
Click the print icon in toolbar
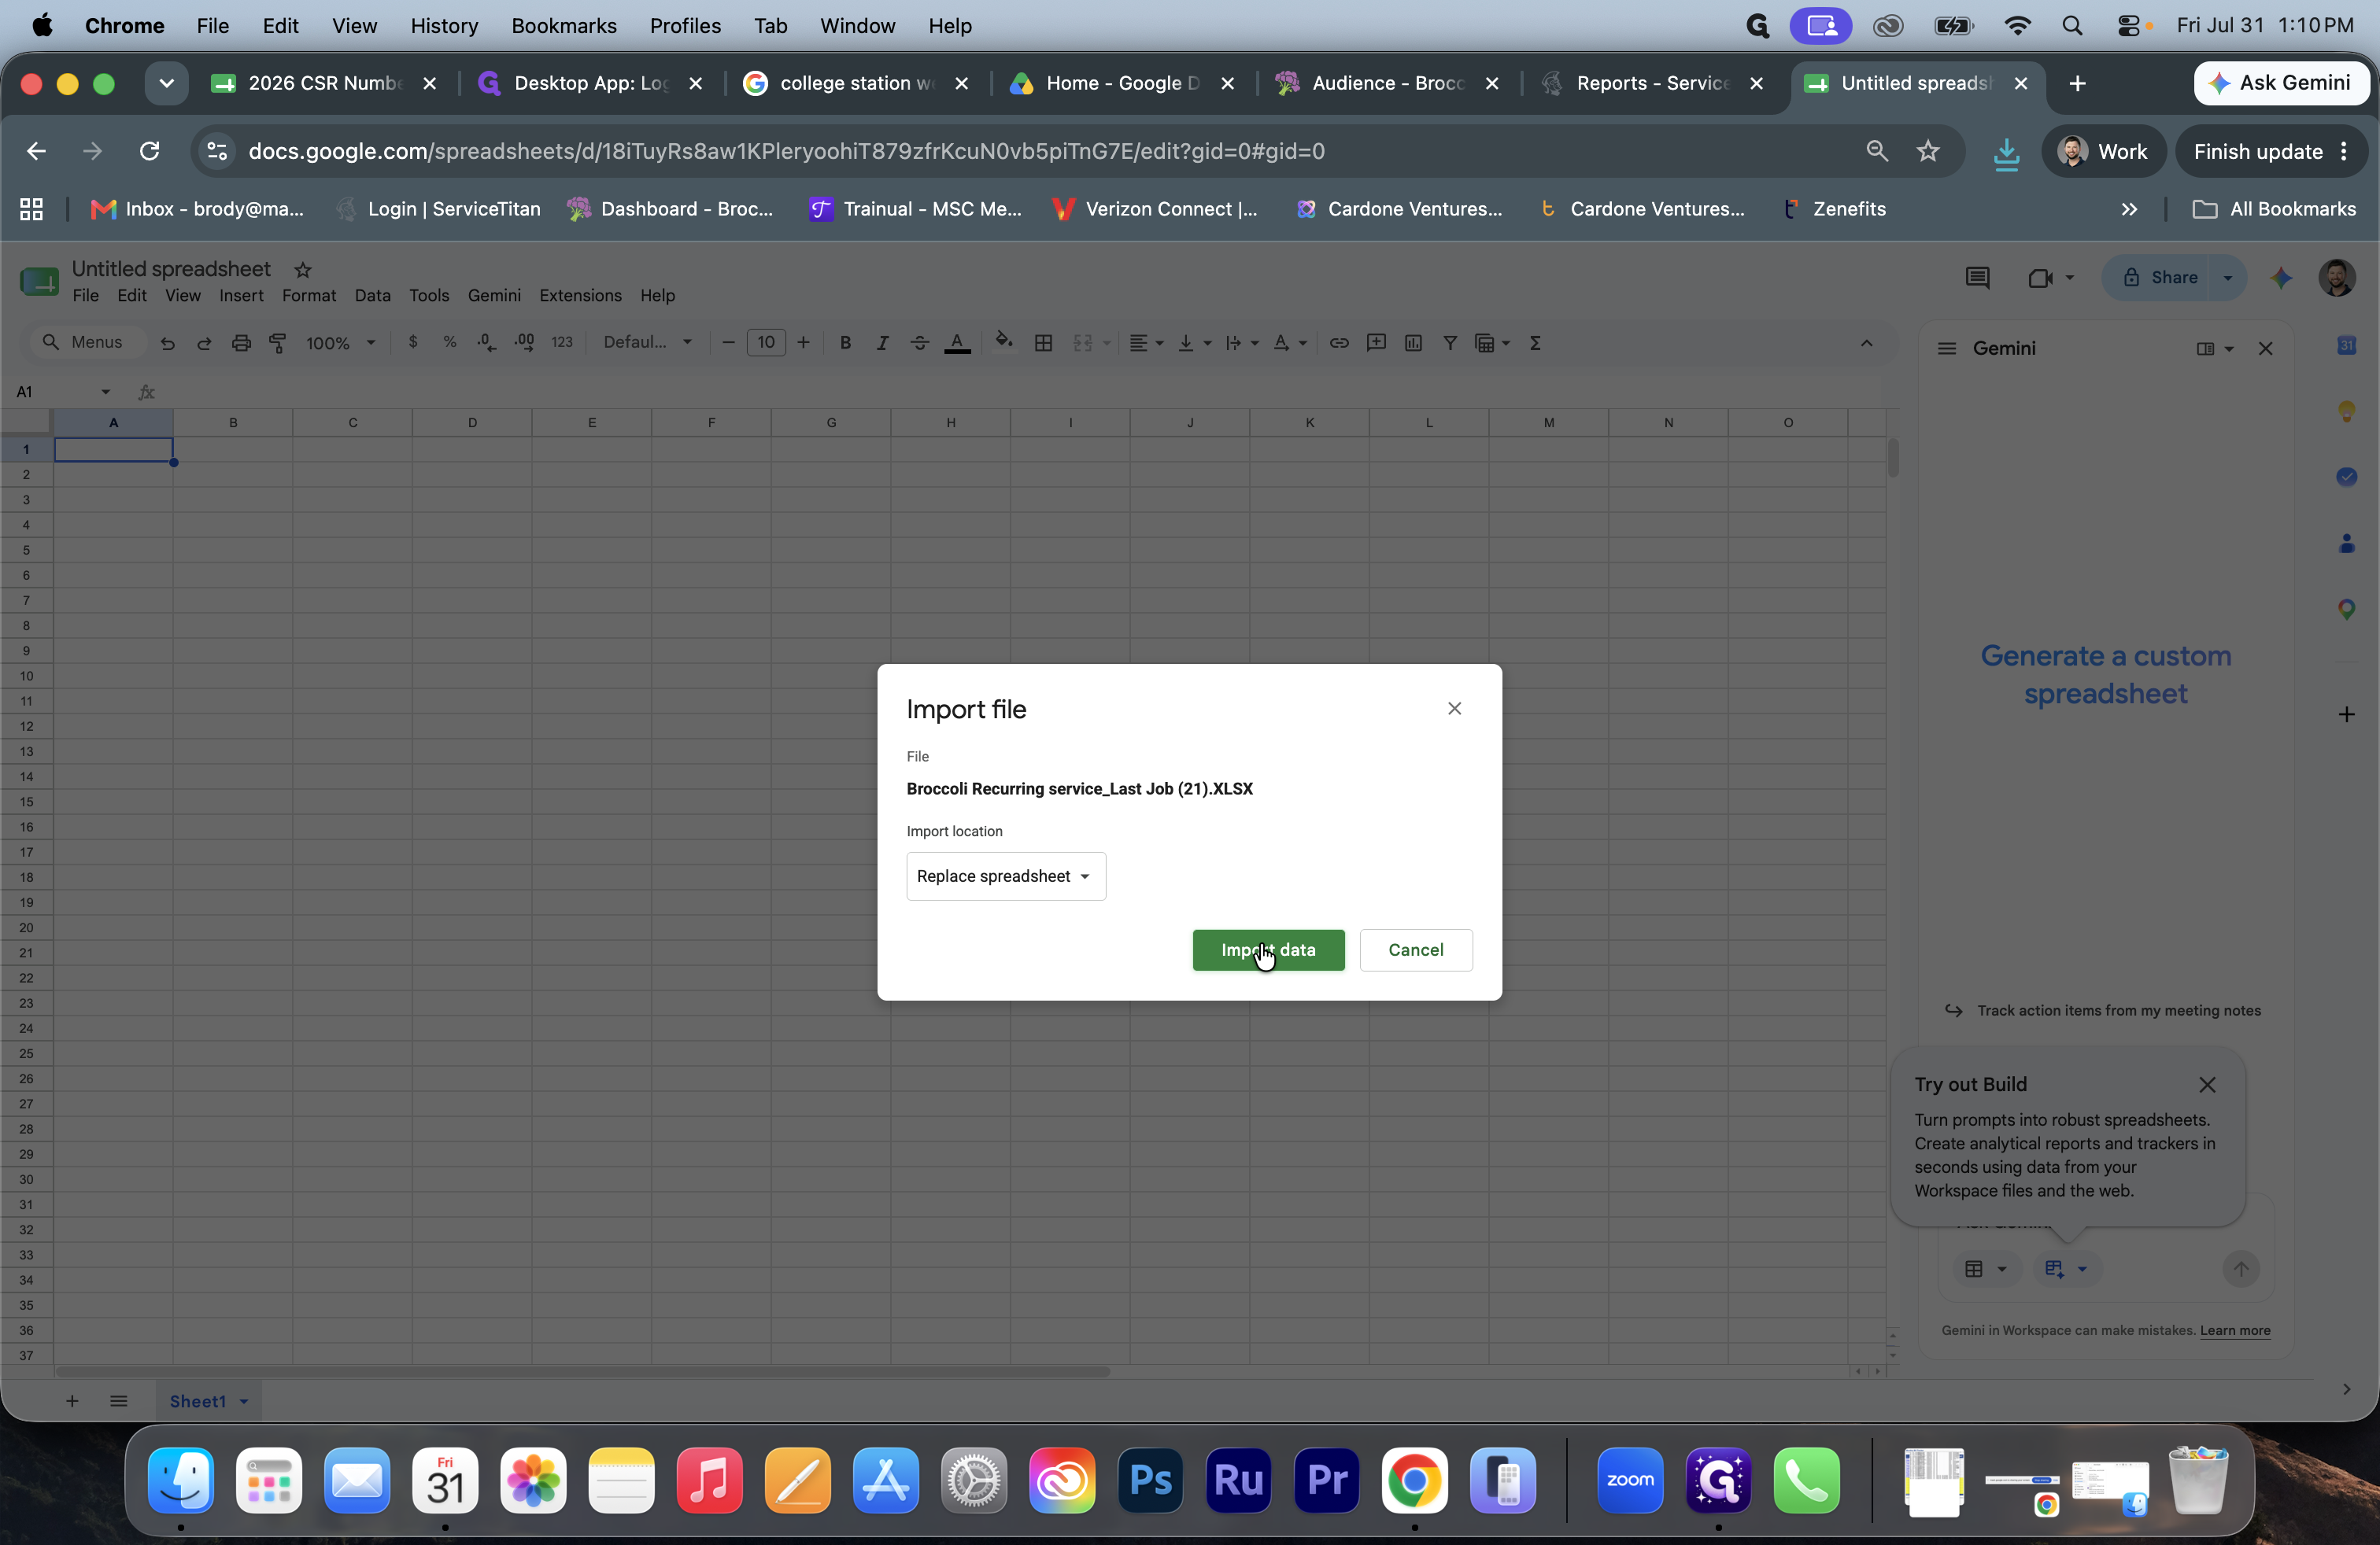pyautogui.click(x=241, y=343)
